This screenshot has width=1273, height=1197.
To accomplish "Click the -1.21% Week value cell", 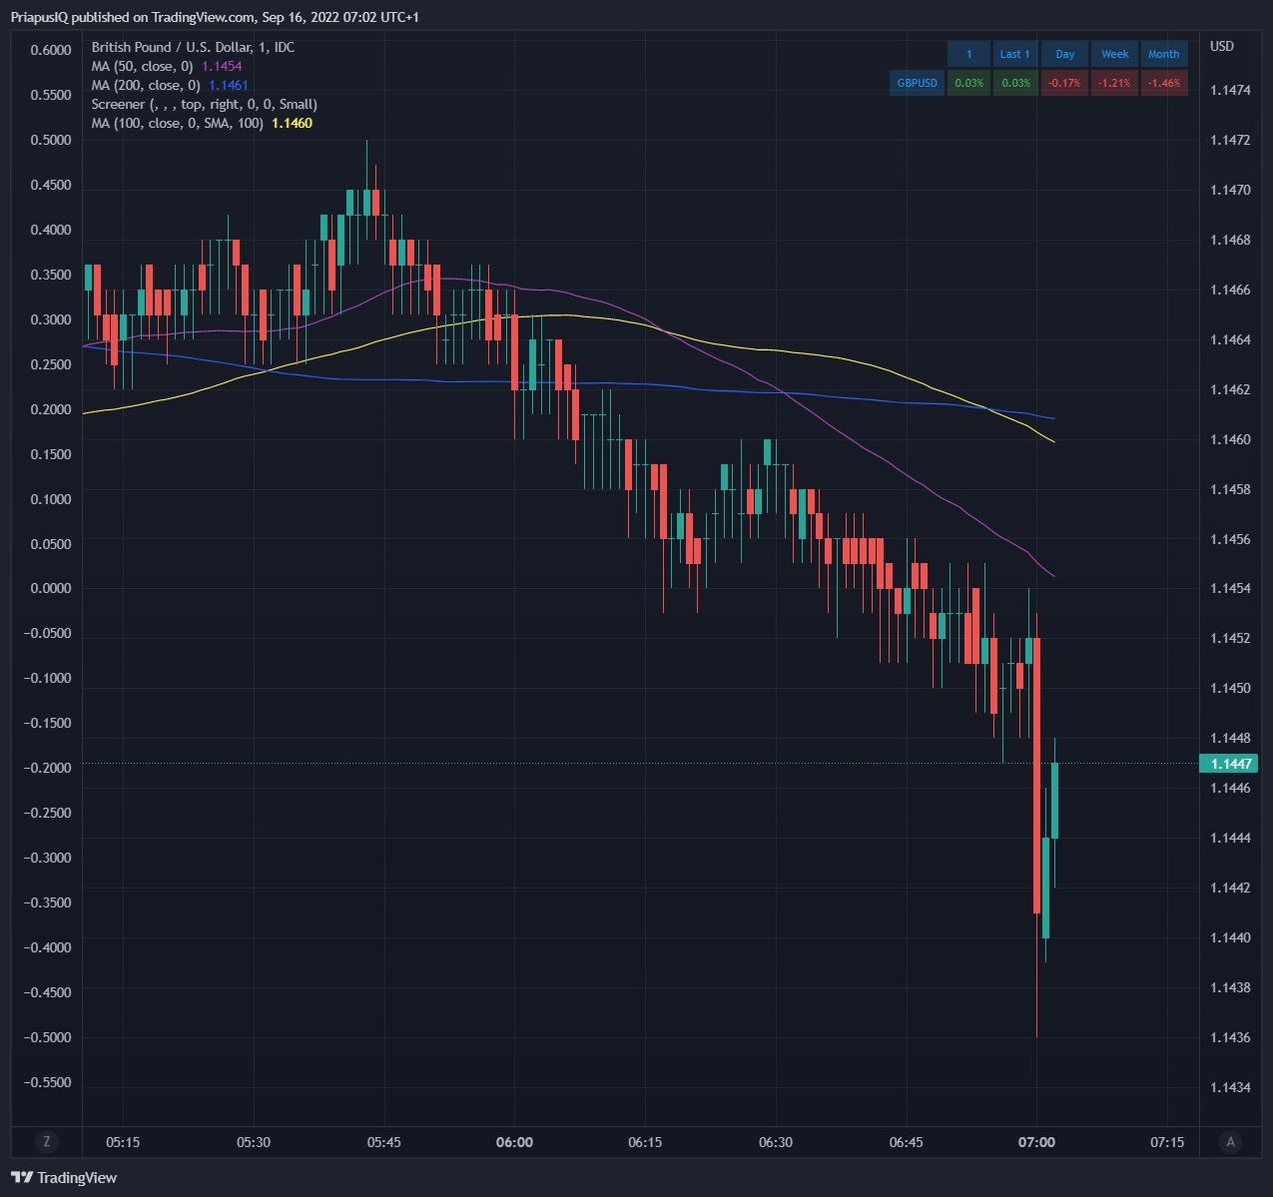I will [1115, 83].
